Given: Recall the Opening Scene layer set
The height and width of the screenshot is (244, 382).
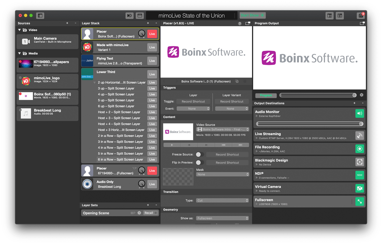Looking at the screenshot, I should point(149,213).
